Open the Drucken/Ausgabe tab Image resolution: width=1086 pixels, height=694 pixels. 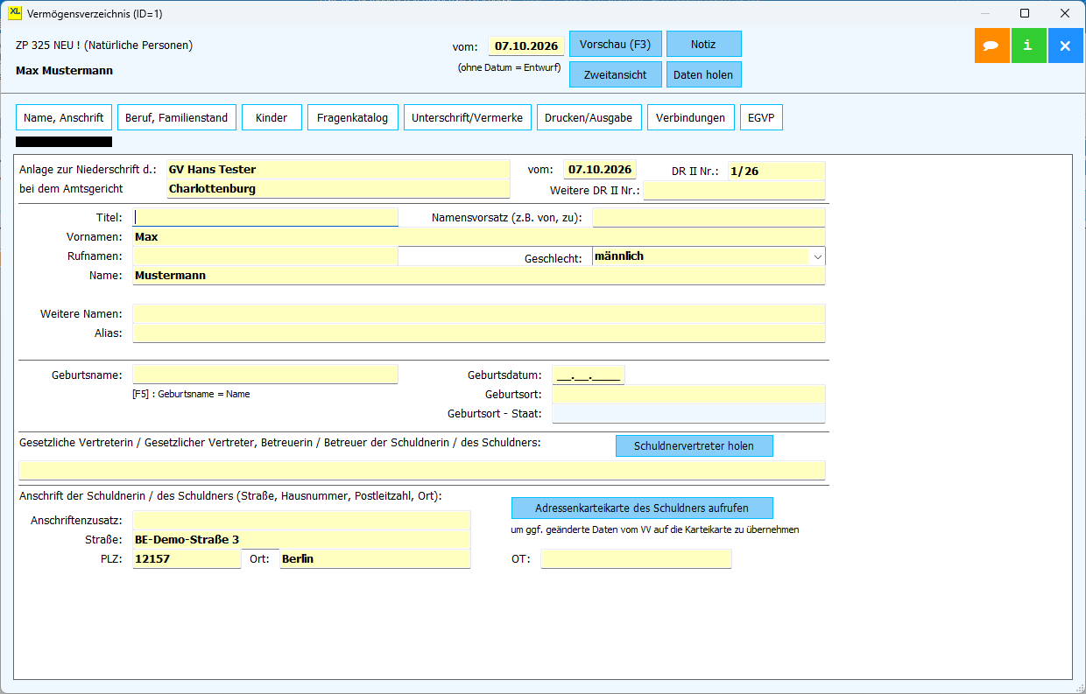coord(589,117)
